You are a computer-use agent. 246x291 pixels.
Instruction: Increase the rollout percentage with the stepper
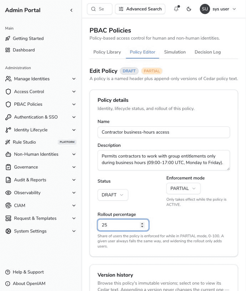[x=142, y=224]
